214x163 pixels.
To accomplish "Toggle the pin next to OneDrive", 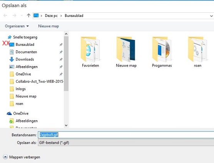I will click(x=61, y=74).
